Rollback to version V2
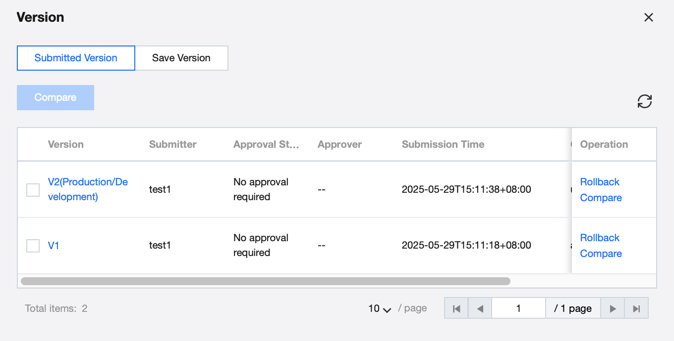 pyautogui.click(x=600, y=182)
